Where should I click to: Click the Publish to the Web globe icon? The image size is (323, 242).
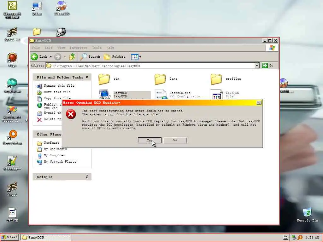point(39,105)
